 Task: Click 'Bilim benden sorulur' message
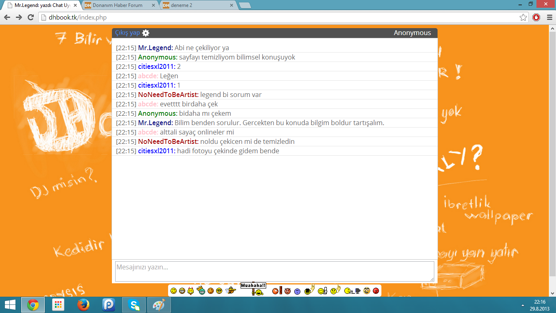[279, 123]
